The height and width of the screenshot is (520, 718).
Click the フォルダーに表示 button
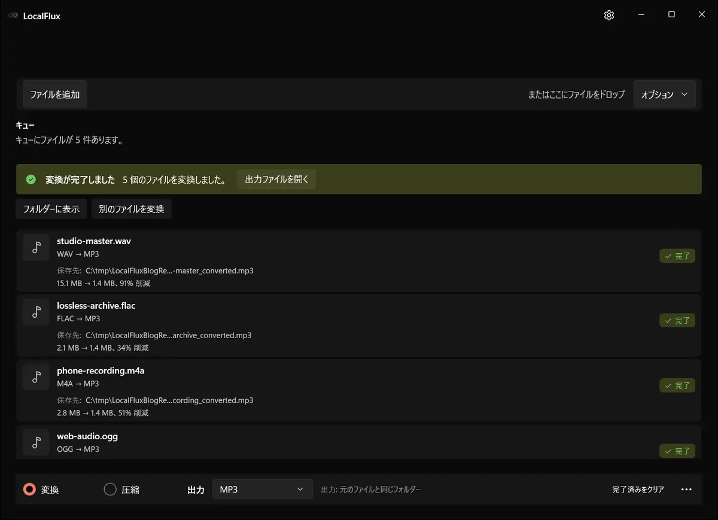(x=51, y=209)
